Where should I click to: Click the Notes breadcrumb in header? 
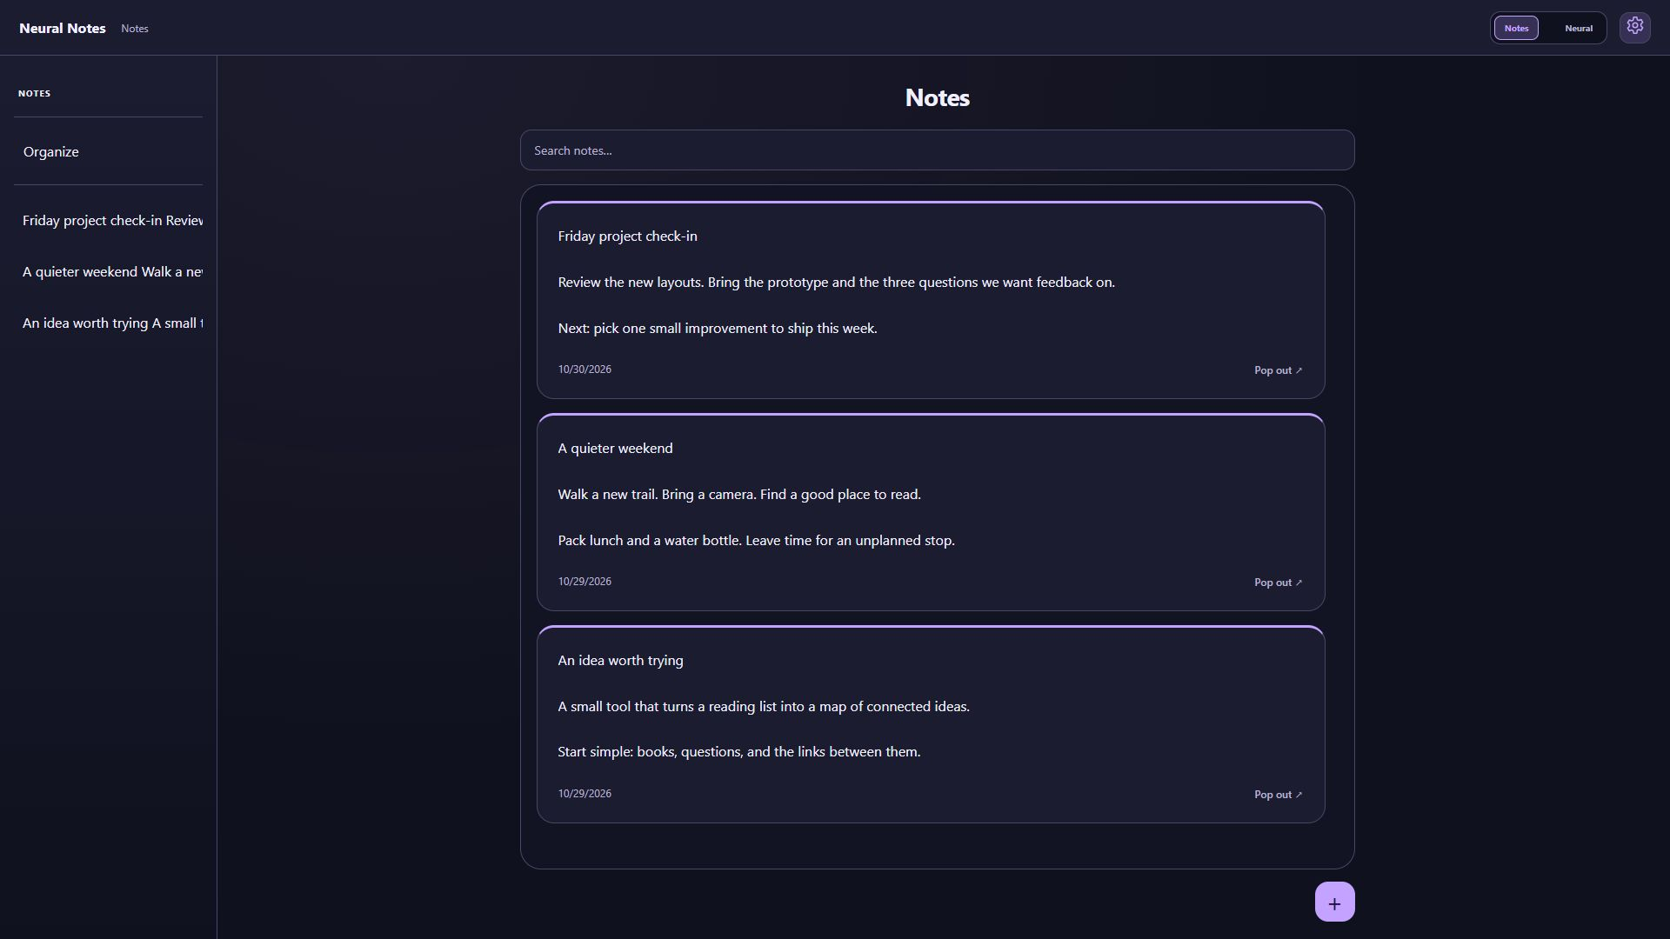[x=135, y=29]
